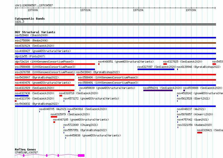Select the nsv4573272 (gnomADStructuralVariants) label
The height and width of the screenshot is (158, 223).
(91, 98)
